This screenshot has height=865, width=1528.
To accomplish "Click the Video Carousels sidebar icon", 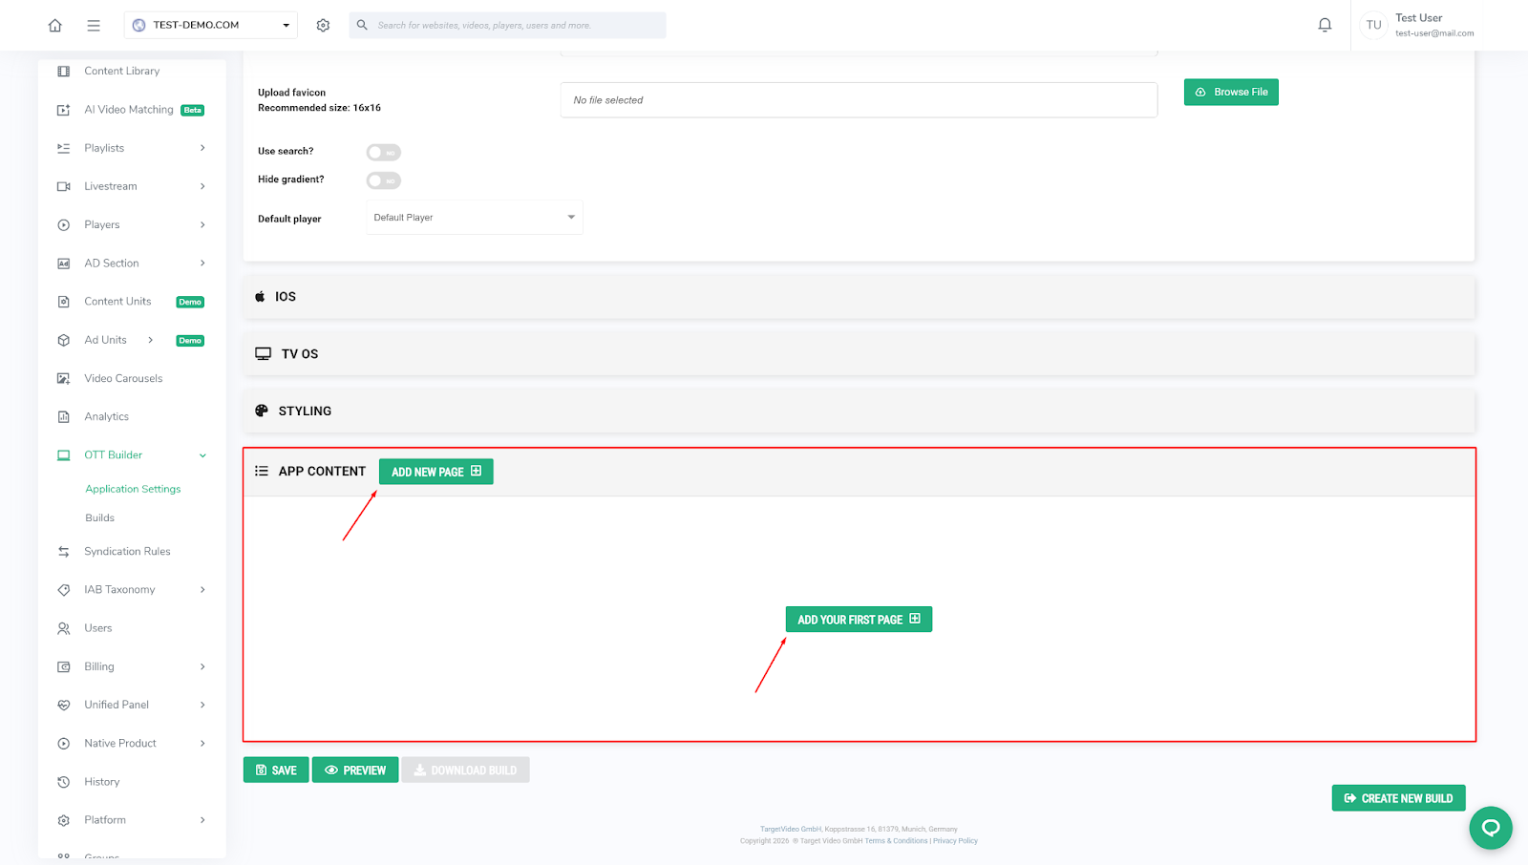I will pyautogui.click(x=64, y=379).
